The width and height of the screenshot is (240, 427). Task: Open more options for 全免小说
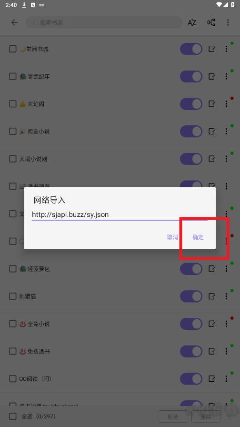click(x=226, y=324)
